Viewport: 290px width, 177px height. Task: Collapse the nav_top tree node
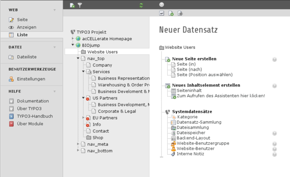[x=78, y=59]
